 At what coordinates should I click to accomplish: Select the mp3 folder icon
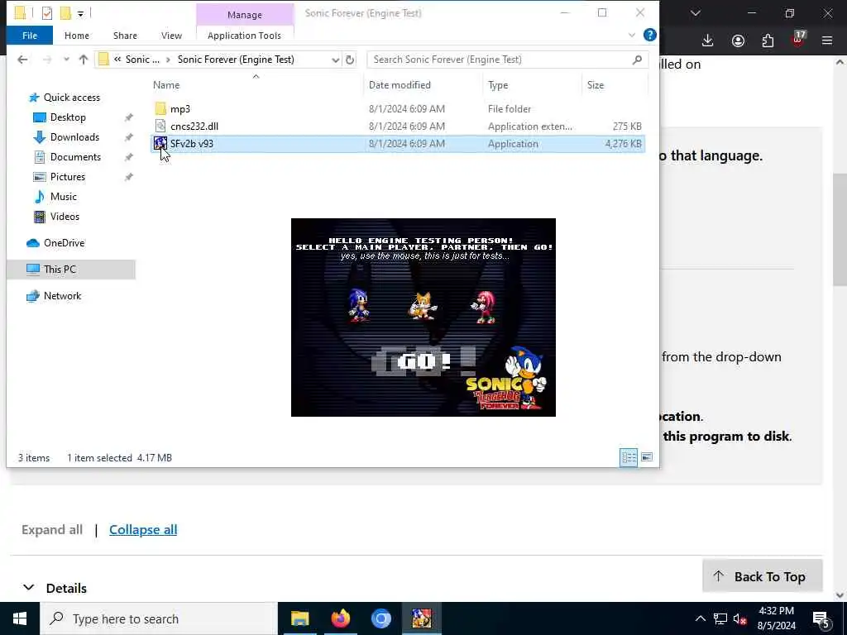160,108
